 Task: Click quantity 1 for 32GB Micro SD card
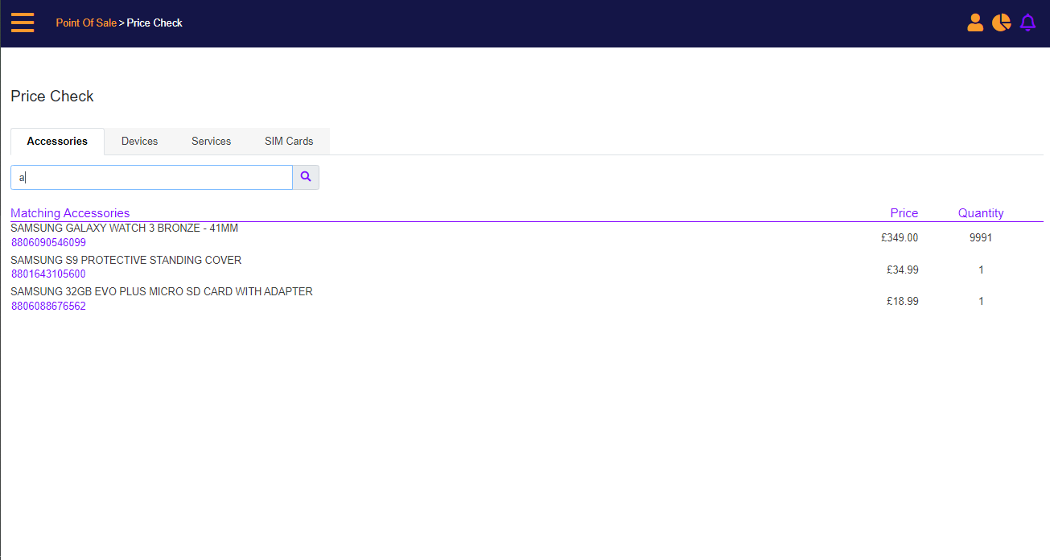pyautogui.click(x=981, y=301)
